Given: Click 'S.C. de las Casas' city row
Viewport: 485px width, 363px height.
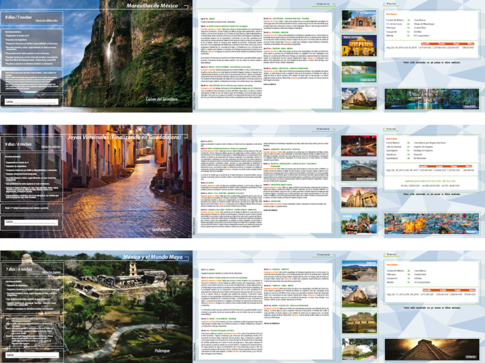Looking at the screenshot, I should (394, 24).
